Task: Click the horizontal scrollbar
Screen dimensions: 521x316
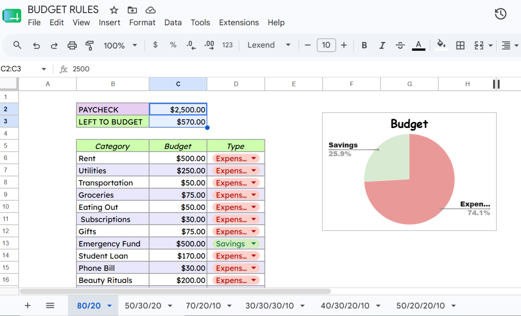Action: (175, 291)
